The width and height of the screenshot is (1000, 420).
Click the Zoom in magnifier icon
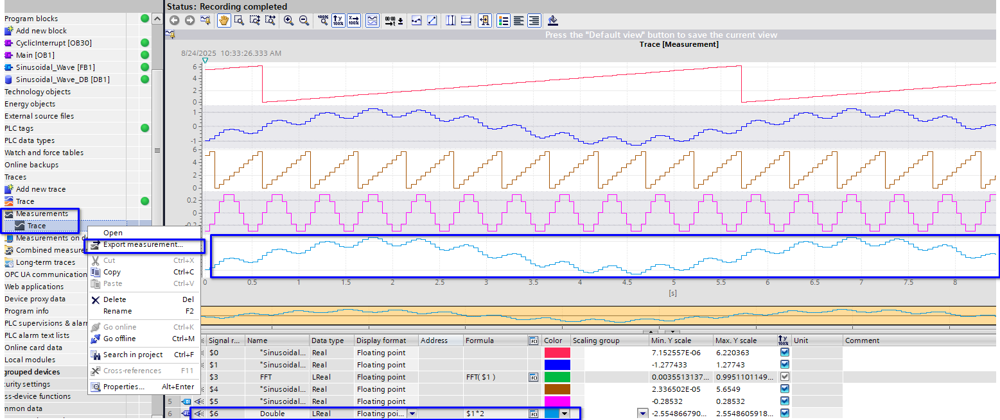(288, 21)
